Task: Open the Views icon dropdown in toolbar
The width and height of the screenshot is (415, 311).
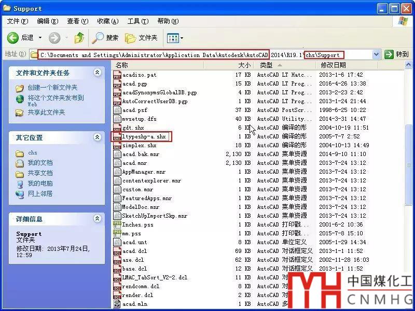Action: tap(175, 38)
